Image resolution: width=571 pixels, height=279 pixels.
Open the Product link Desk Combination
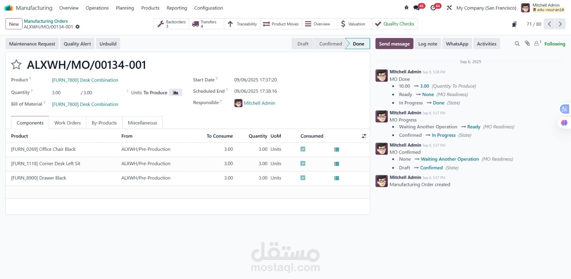pos(85,80)
